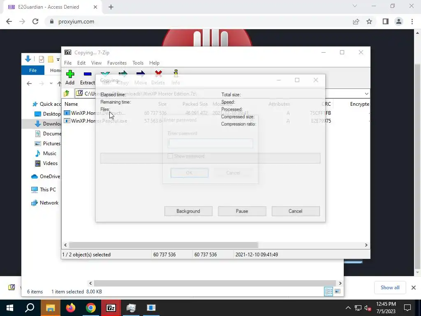Toggle Chrome side panel icon

click(x=386, y=21)
